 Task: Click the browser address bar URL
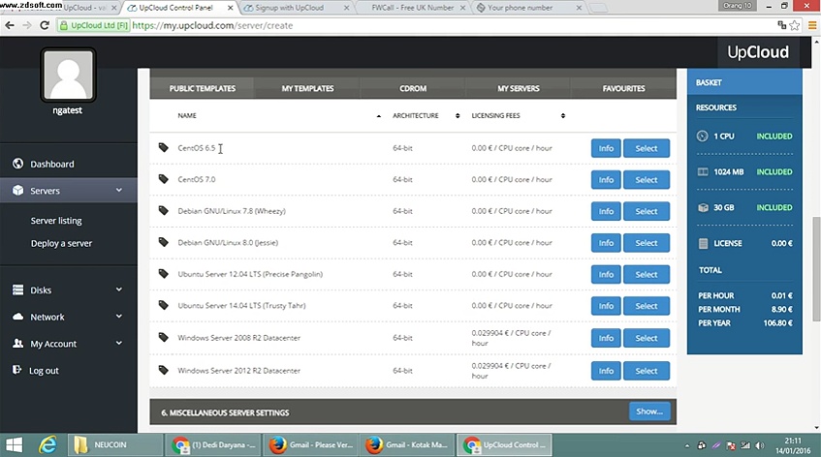point(212,25)
